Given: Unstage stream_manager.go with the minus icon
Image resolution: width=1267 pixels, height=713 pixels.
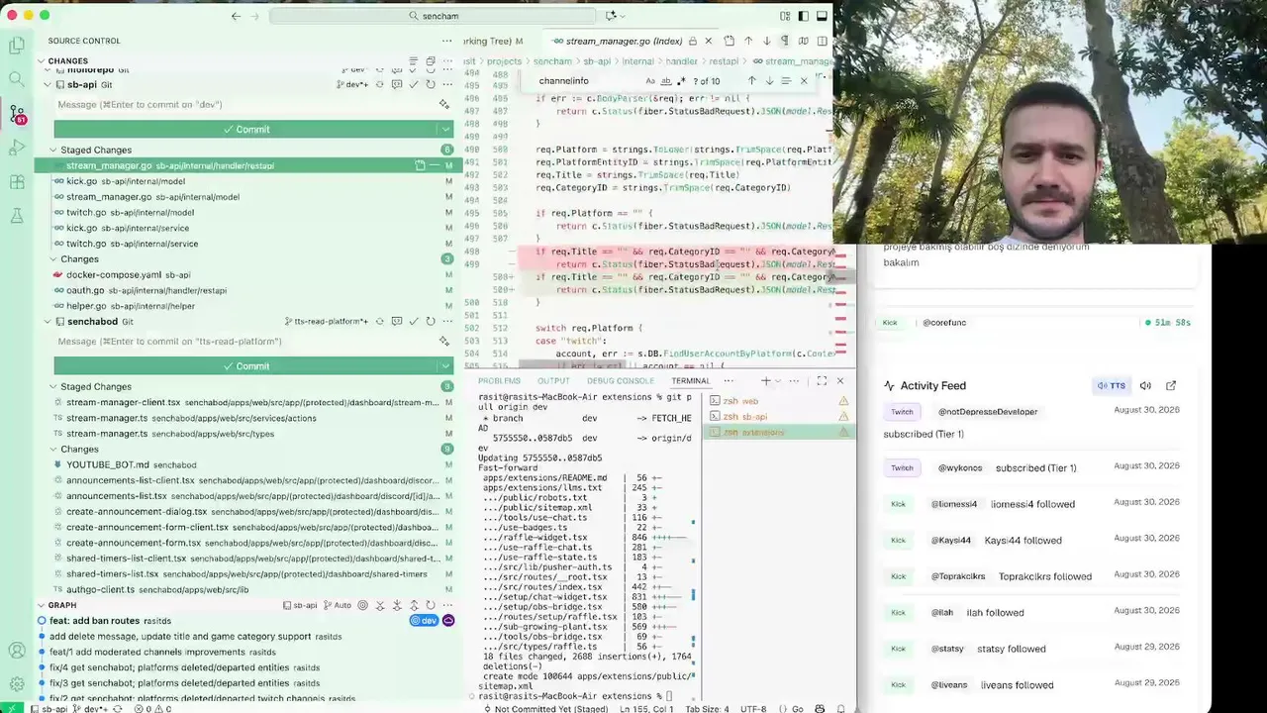Looking at the screenshot, I should coord(434,165).
